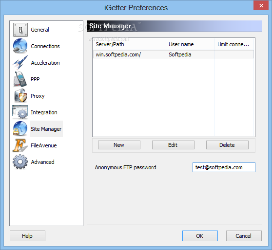The width and height of the screenshot is (272, 250).
Task: Close the iGetter Preferences window
Action: pos(261,5)
